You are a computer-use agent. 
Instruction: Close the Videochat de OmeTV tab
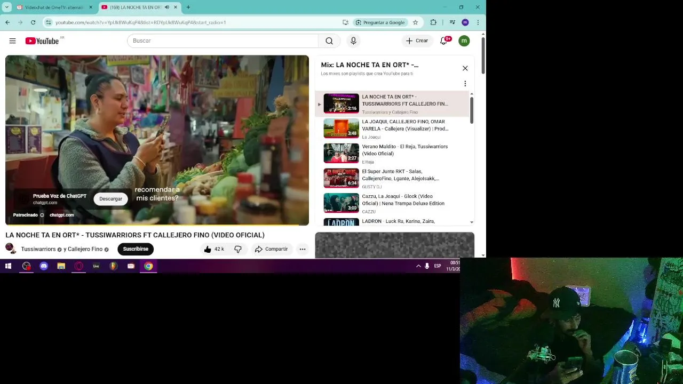(x=91, y=7)
